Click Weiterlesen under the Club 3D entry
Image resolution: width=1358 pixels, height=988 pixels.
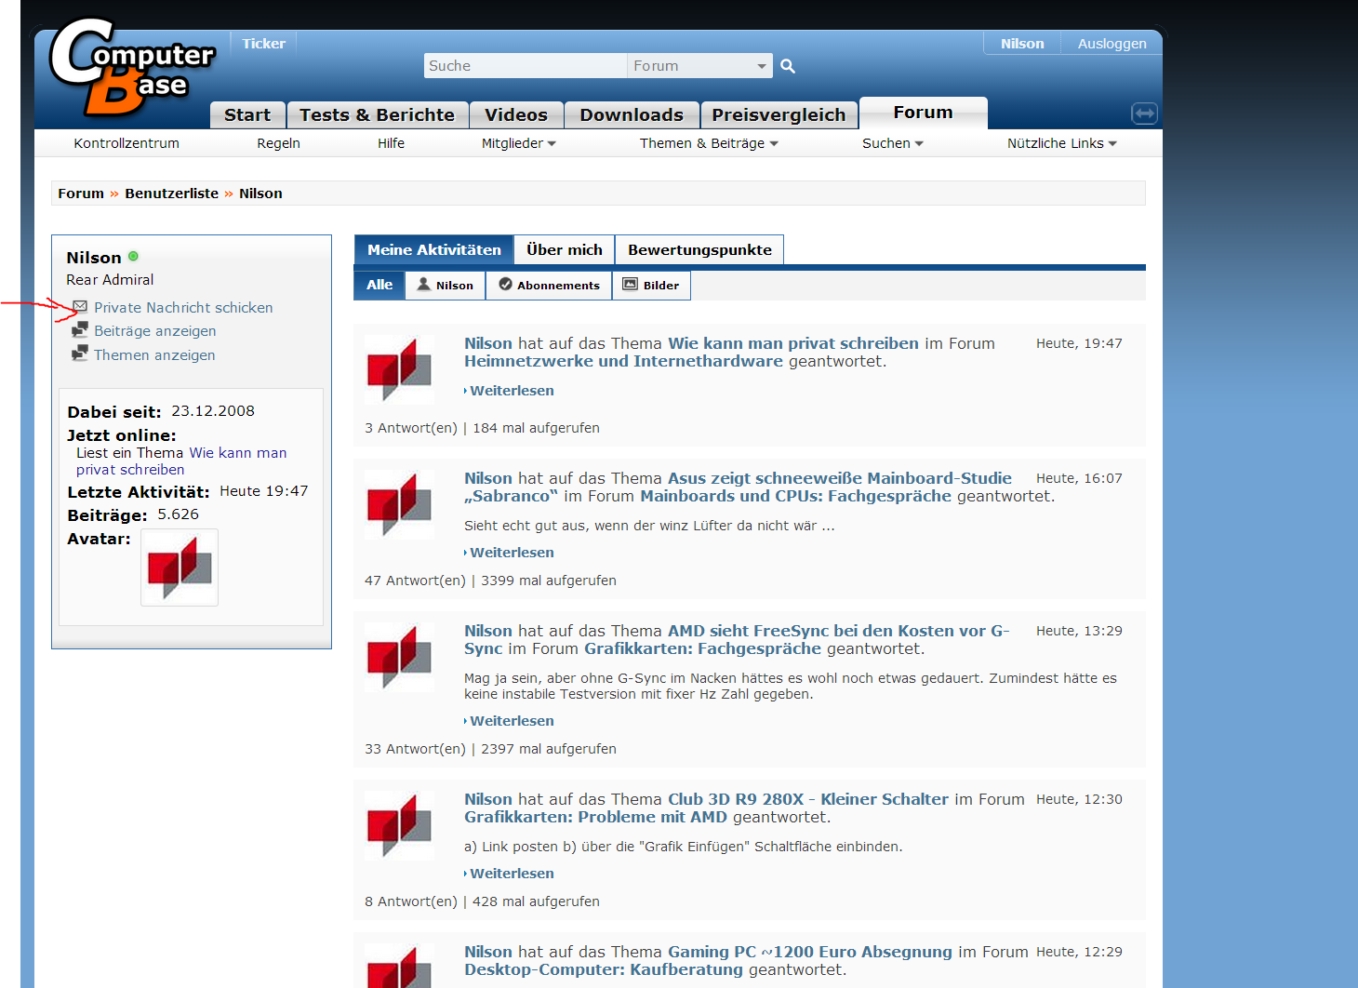coord(512,874)
